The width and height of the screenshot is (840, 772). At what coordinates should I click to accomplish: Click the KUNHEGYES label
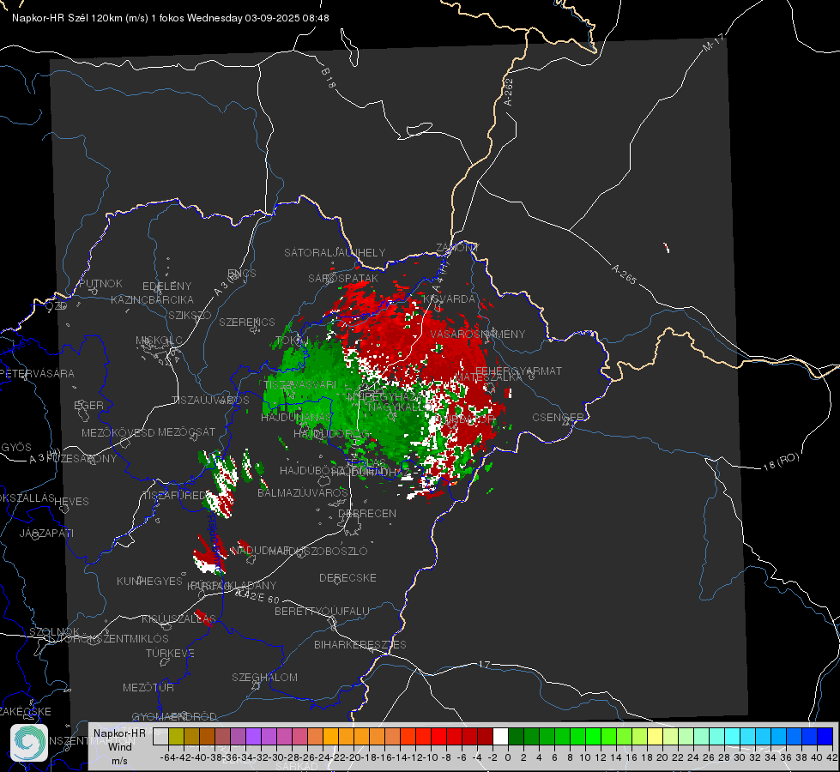click(150, 582)
